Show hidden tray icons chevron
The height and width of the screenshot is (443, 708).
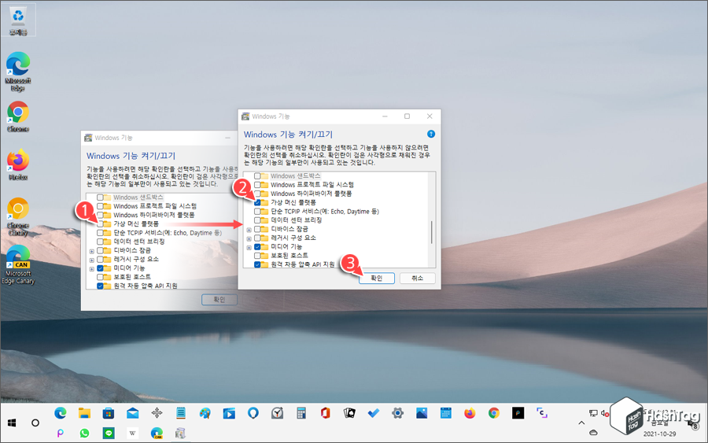pyautogui.click(x=581, y=423)
